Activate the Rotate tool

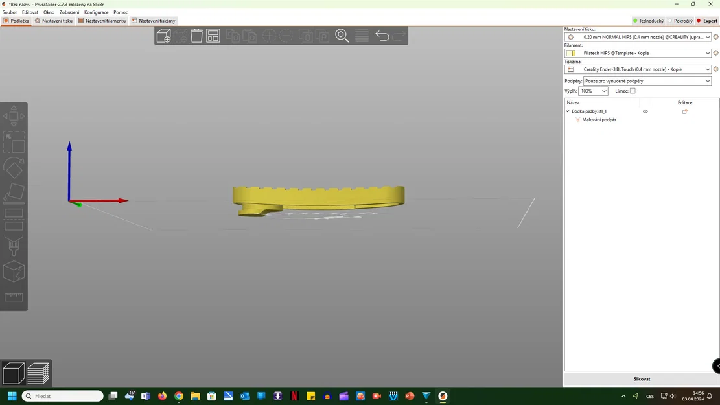pyautogui.click(x=13, y=167)
